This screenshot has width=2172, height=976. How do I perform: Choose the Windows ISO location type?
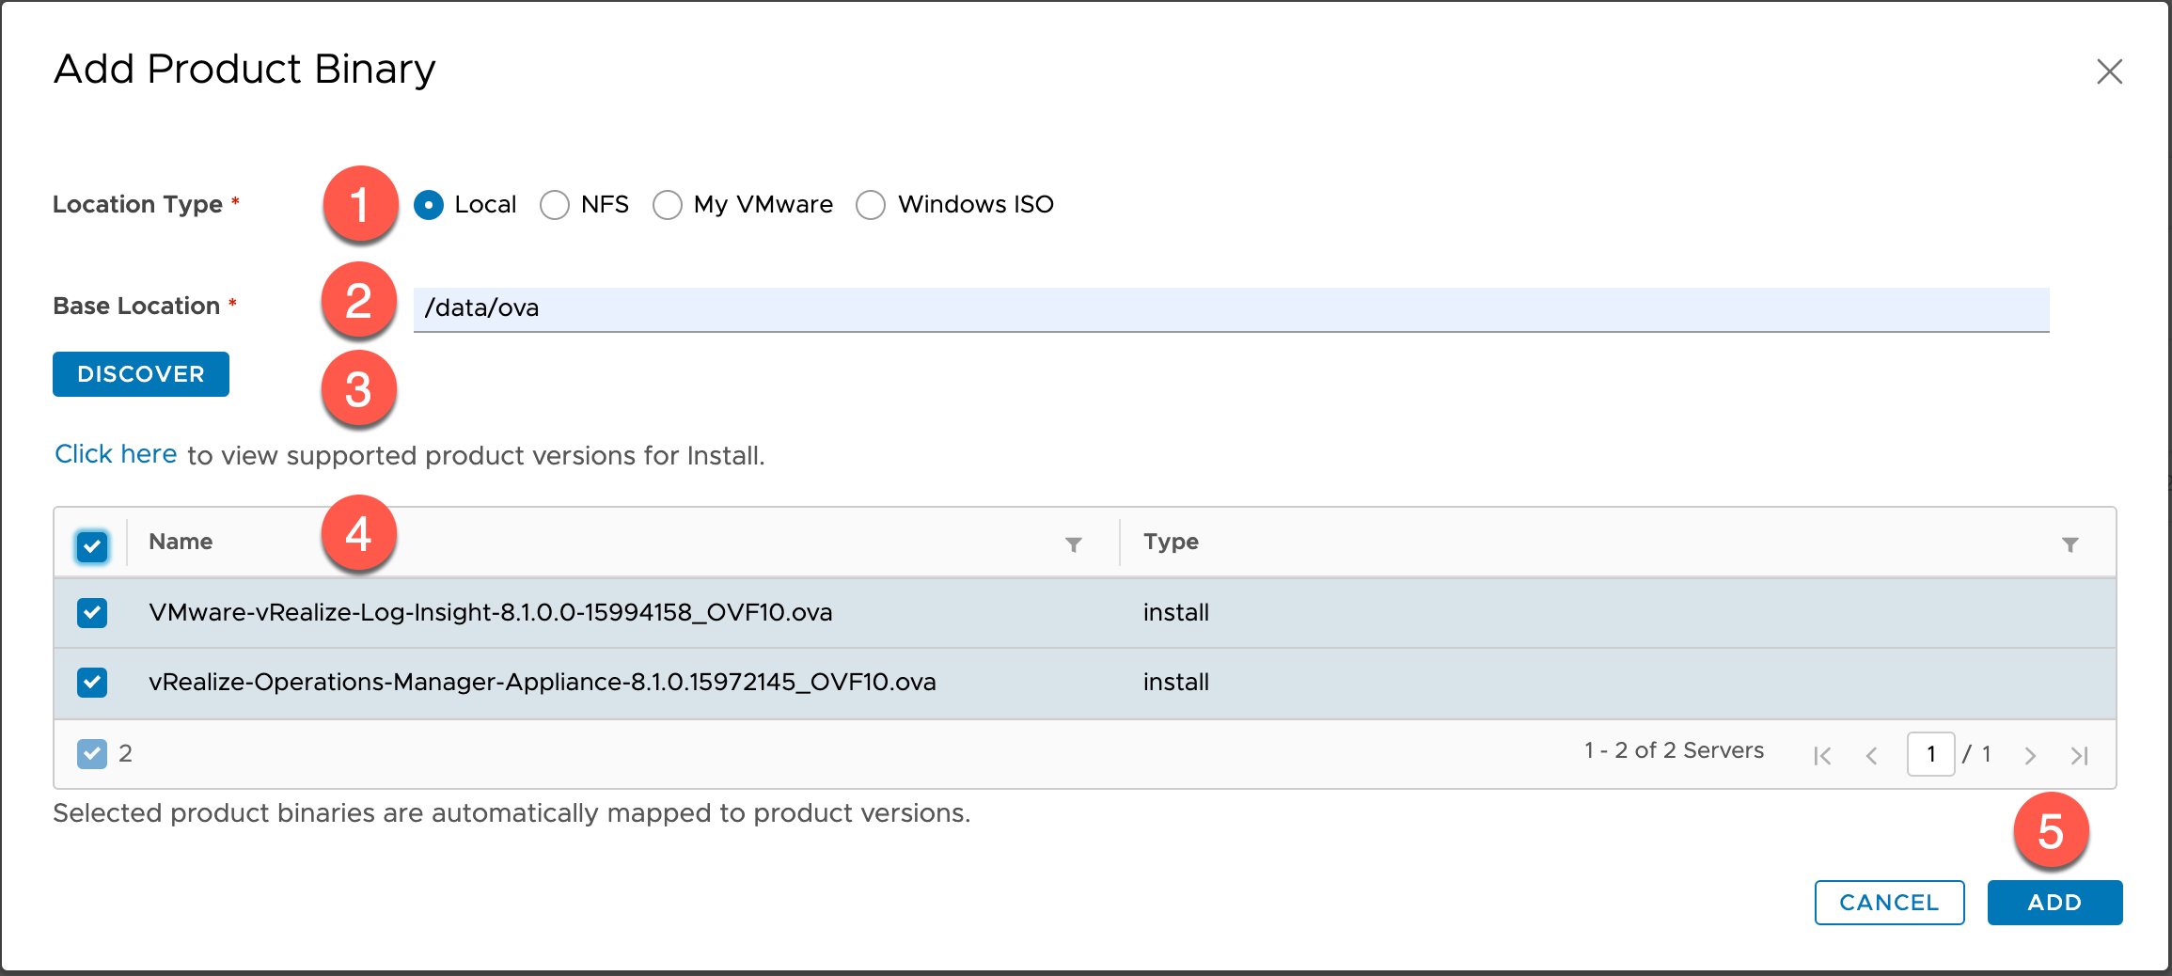point(871,205)
